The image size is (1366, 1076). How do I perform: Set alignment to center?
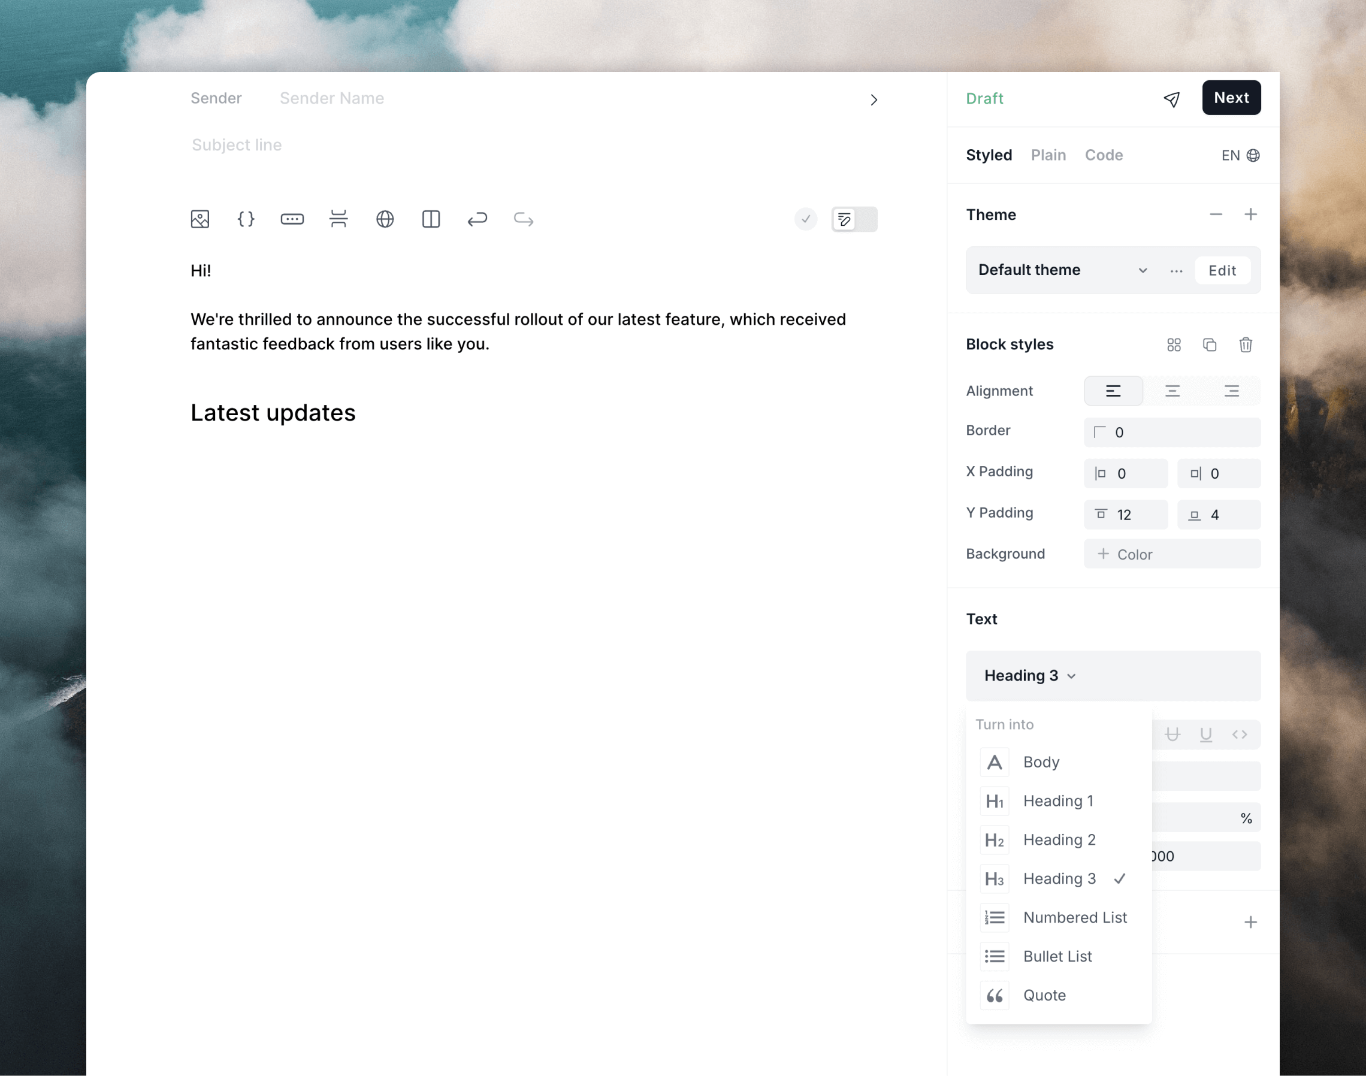1172,391
